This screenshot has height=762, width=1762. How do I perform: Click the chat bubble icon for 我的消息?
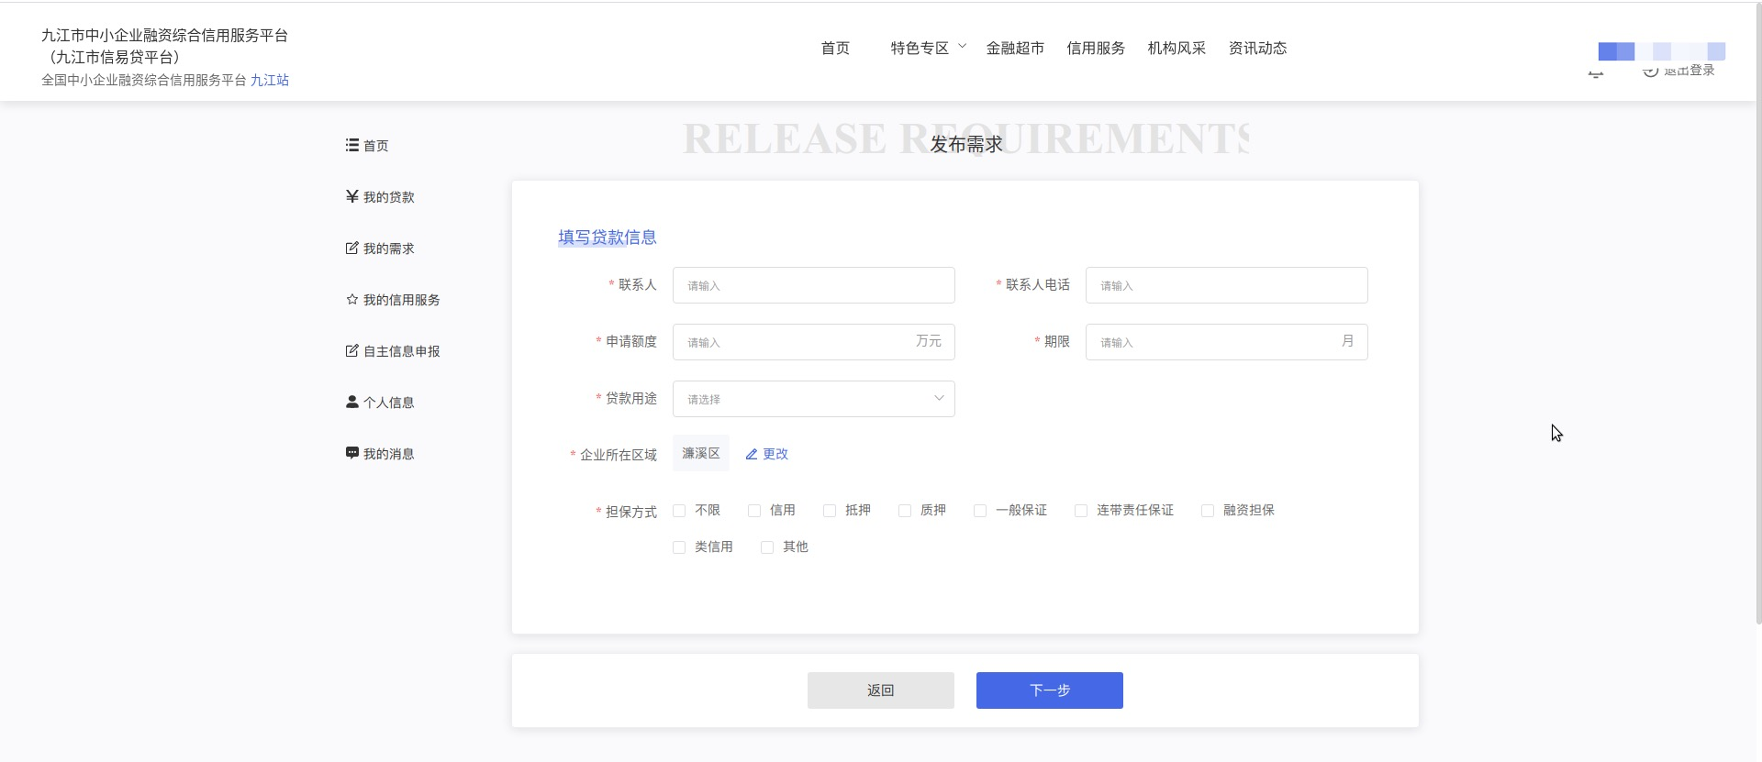click(351, 453)
